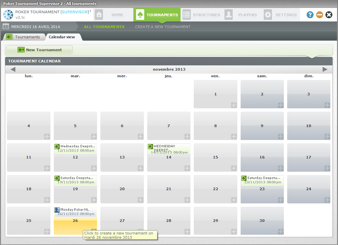
Task: Open Create a New Tournament link
Action: 163,27
